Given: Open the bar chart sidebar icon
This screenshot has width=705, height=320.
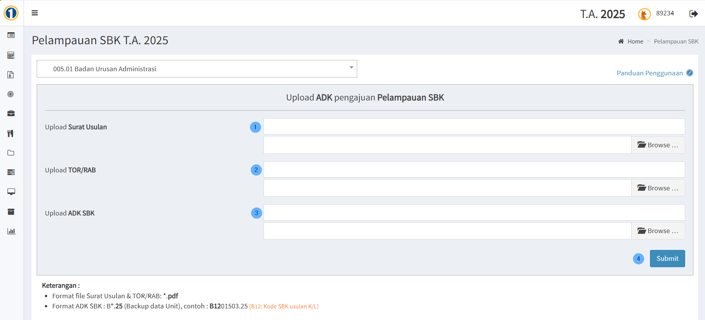Looking at the screenshot, I should tap(11, 231).
